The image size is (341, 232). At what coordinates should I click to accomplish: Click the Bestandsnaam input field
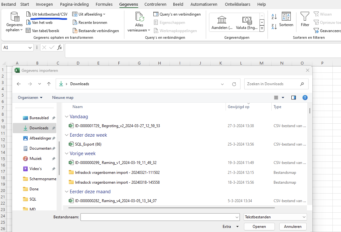[x=160, y=217]
